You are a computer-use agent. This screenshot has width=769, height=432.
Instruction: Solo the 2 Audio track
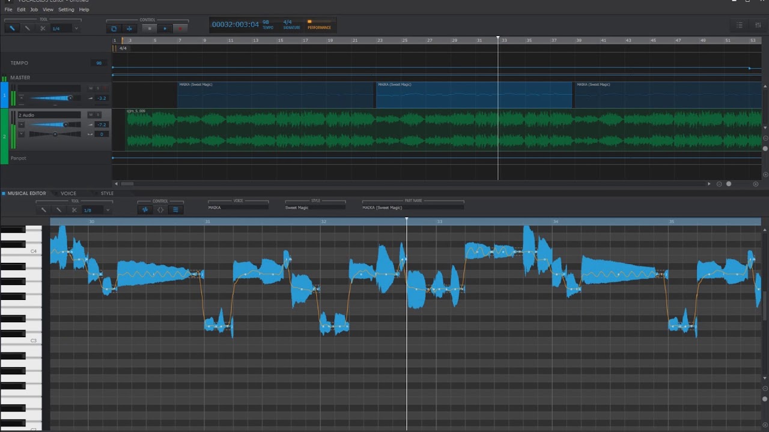click(x=98, y=115)
